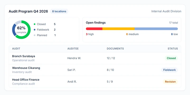Screen dimensions: 190x95
Task: Click the 17 total findings label
Action: pyautogui.click(x=174, y=23)
